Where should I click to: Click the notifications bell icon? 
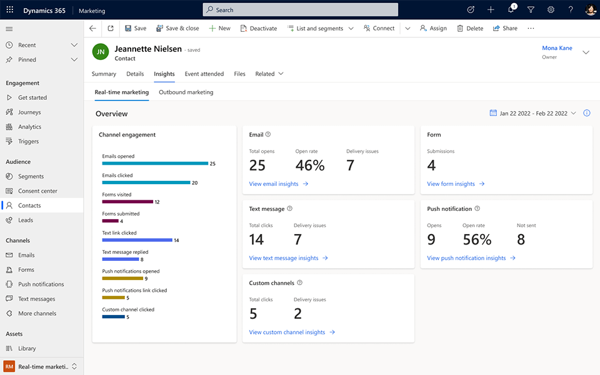[x=511, y=10]
